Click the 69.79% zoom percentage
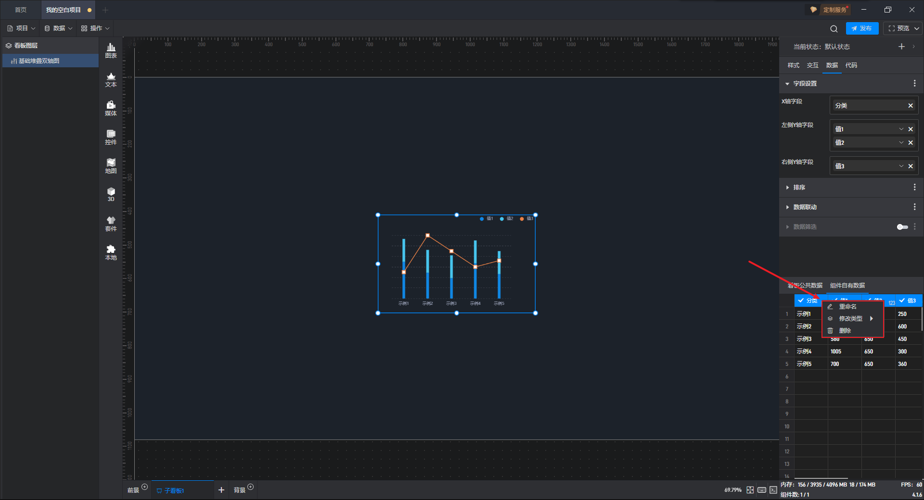Screen dimensions: 924x500 (733, 490)
